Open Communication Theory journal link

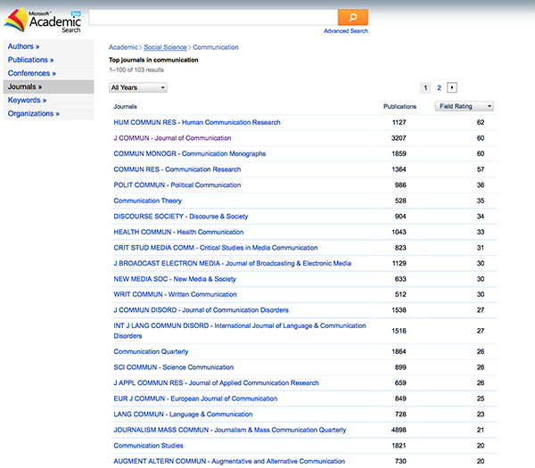click(147, 201)
